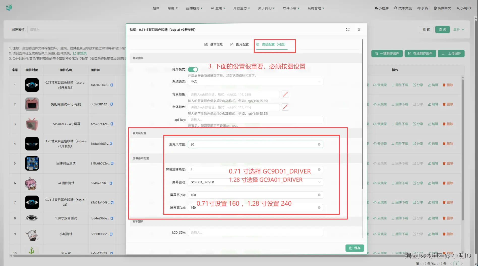478x266 pixels.
Task: Clear the 麦克风增益 field value
Action: (x=319, y=144)
